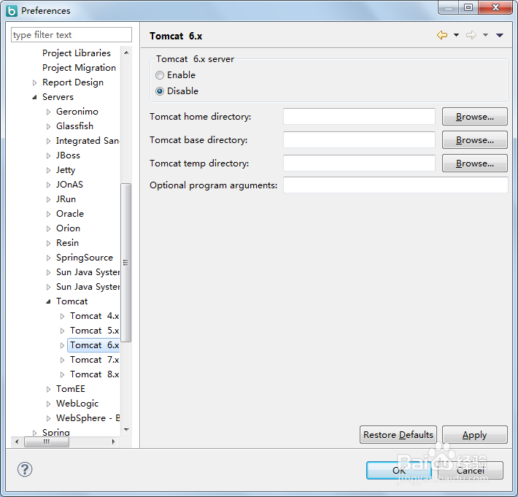This screenshot has width=518, height=497.
Task: Click the tree's horizontal scrollbar thumb
Action: tap(47, 442)
